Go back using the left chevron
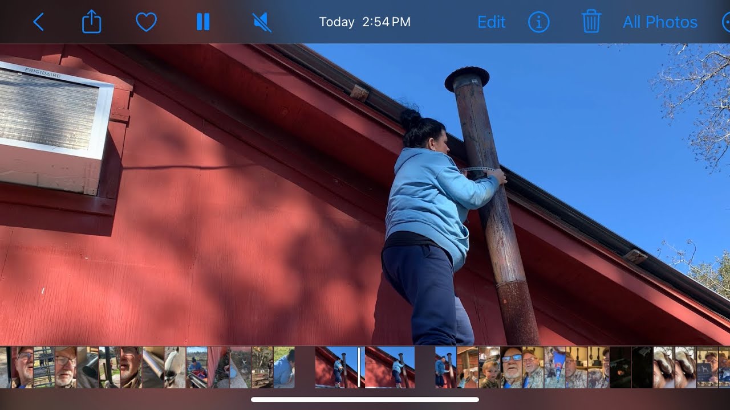 click(x=39, y=22)
